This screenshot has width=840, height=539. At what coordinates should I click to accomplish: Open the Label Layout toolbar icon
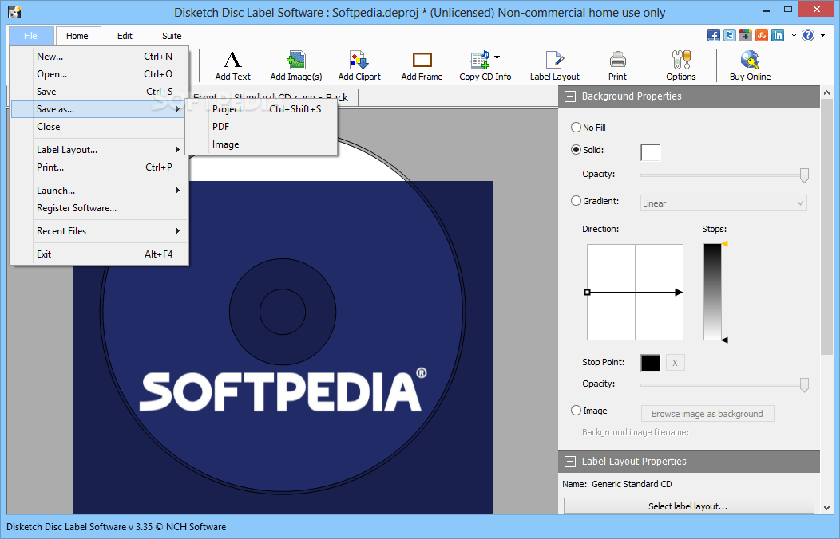coord(554,65)
